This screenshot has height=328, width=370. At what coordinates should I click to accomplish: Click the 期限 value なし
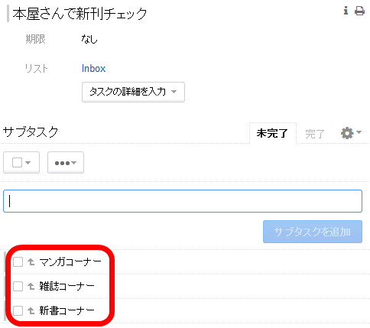[89, 39]
